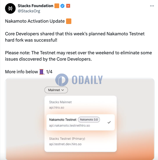Click the Nakamoto 3.0 version pill
The image size is (158, 160).
coord(89,120)
